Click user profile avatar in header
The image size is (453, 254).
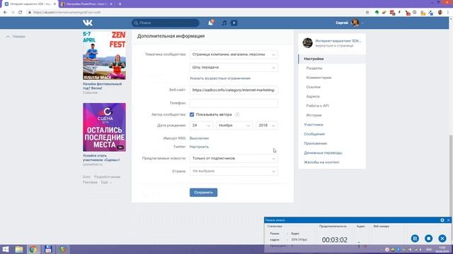pos(355,23)
